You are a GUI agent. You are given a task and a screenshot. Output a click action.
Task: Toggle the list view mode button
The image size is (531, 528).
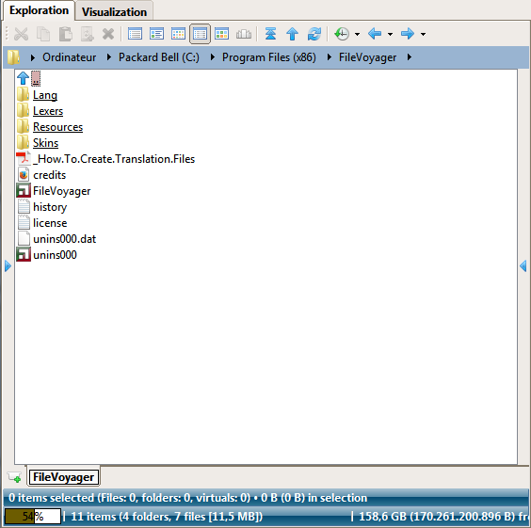(135, 34)
